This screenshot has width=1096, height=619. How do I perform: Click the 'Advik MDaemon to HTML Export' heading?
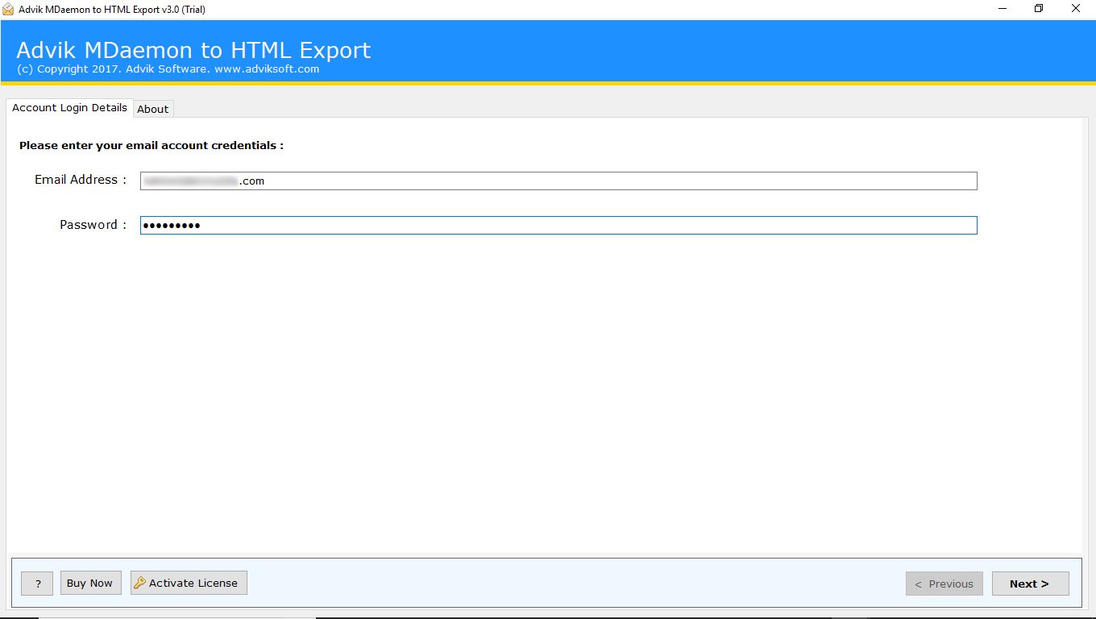[193, 50]
